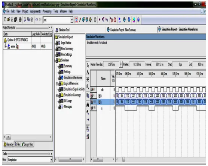Click the Save All icon in toolbar

pyautogui.click(x=15, y=19)
